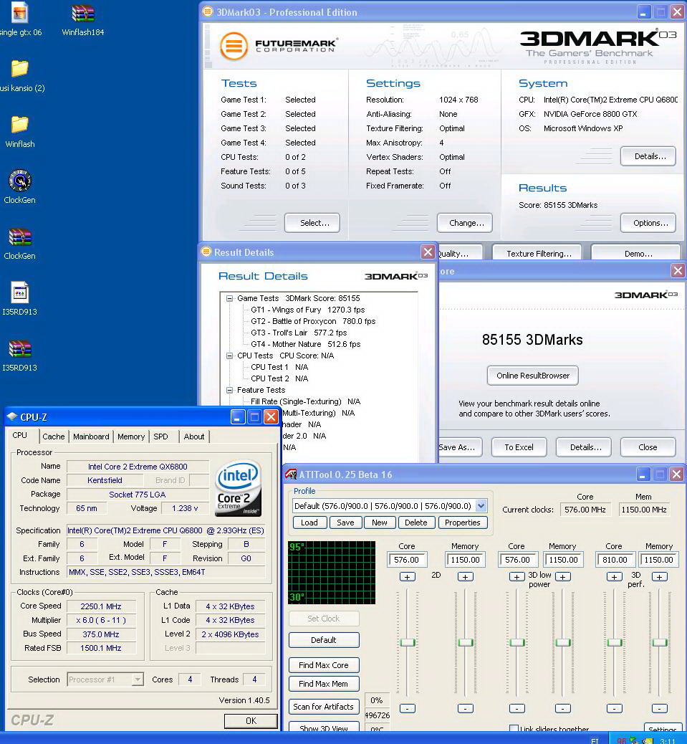Click Load in the ATITool profile section
This screenshot has height=744, width=687.
[309, 523]
